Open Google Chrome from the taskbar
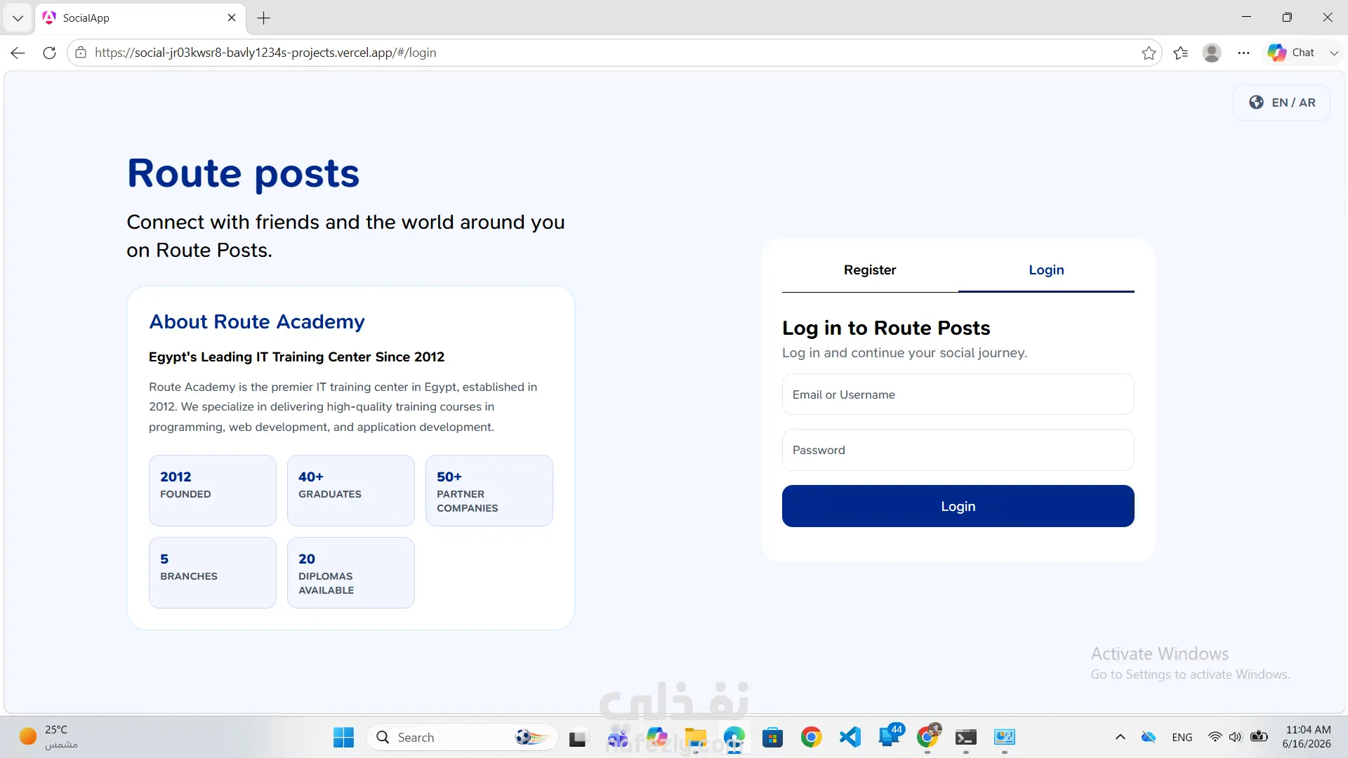1348x758 pixels. [x=812, y=737]
